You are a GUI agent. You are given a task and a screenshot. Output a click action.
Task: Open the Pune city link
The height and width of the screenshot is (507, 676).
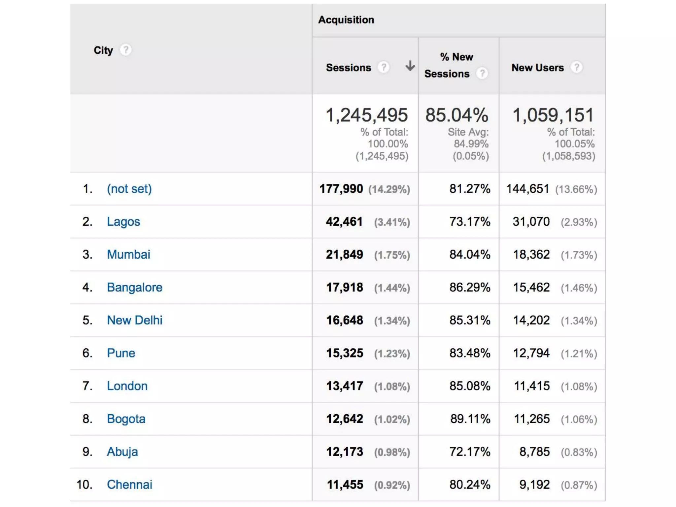[121, 353]
